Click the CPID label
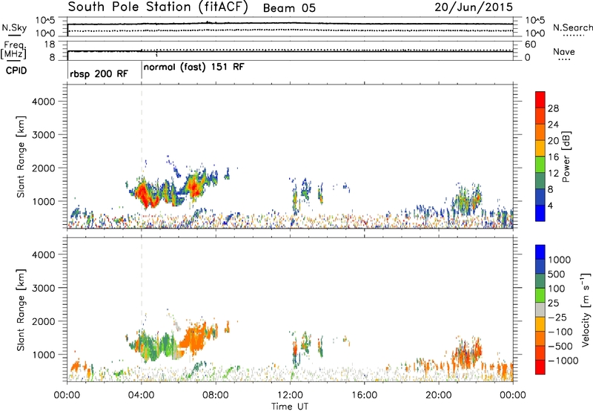593x411 pixels. (x=16, y=70)
